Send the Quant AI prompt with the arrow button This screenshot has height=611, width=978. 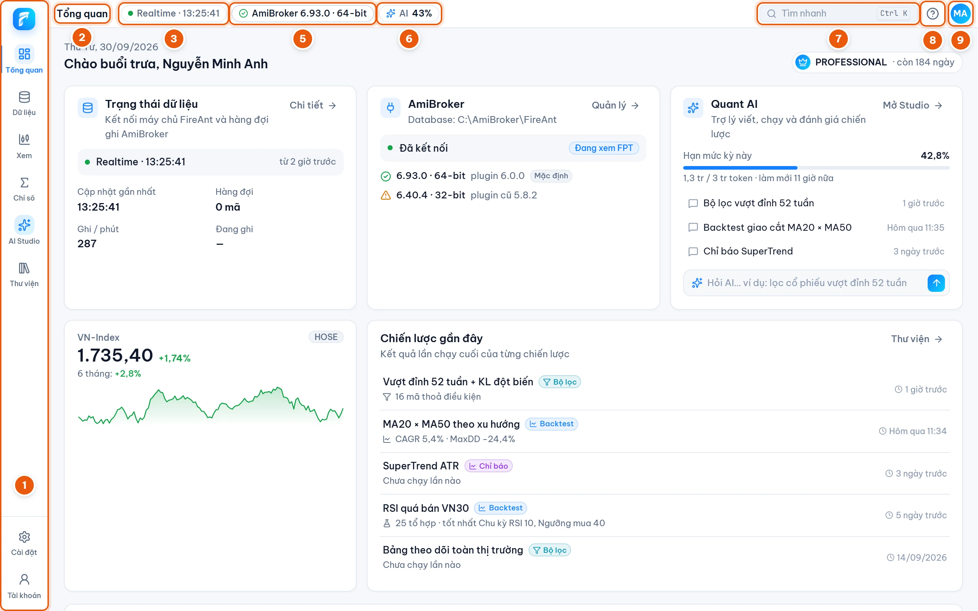[x=936, y=283]
